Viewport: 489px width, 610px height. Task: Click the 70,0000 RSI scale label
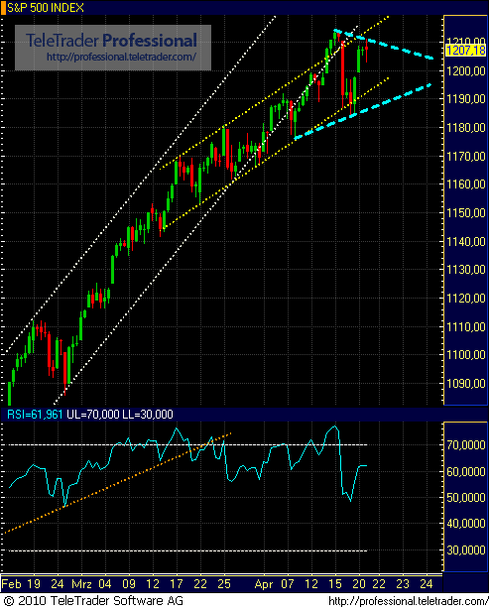pos(466,444)
